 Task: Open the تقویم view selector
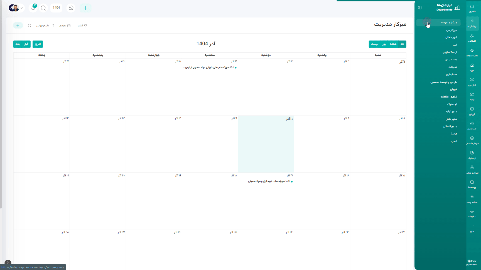(65, 26)
